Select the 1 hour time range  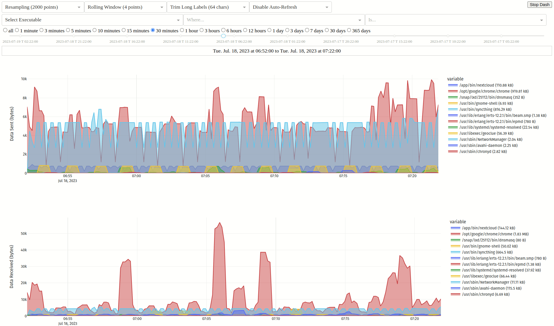pos(182,30)
